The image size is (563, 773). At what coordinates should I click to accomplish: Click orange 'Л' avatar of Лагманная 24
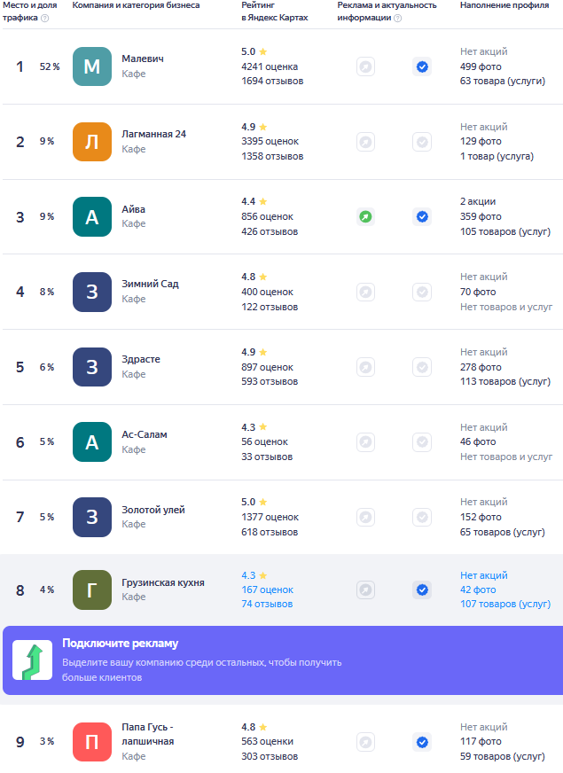92,142
